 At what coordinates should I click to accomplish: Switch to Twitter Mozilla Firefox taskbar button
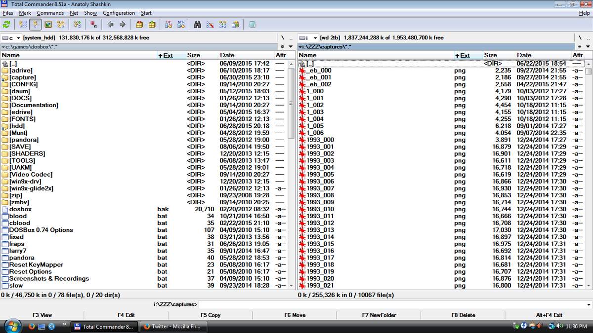[174, 326]
